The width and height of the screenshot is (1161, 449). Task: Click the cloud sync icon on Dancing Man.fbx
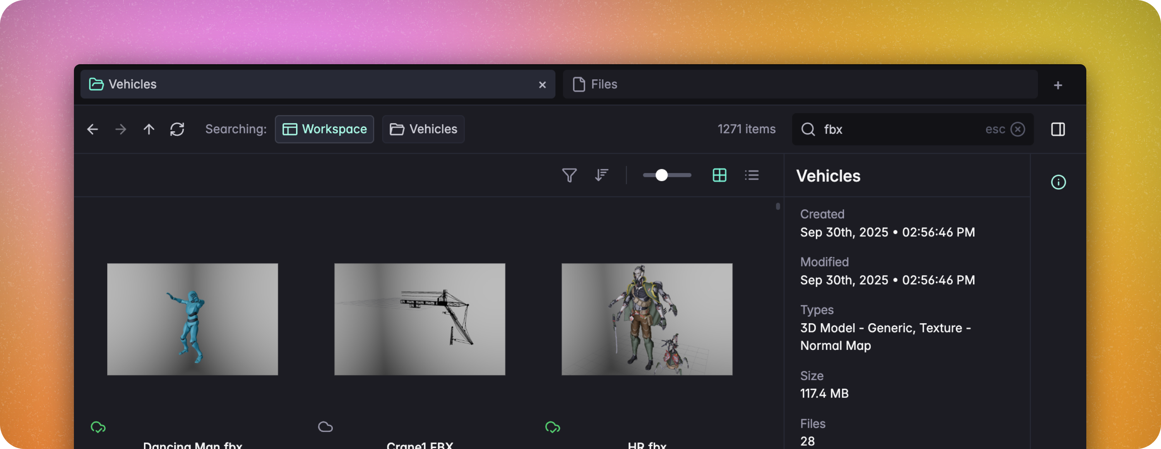(x=98, y=427)
